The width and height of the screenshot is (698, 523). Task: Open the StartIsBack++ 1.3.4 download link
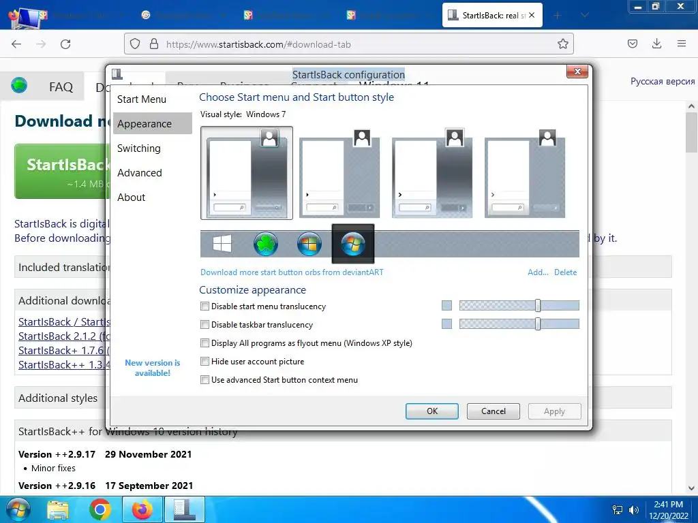pos(63,365)
